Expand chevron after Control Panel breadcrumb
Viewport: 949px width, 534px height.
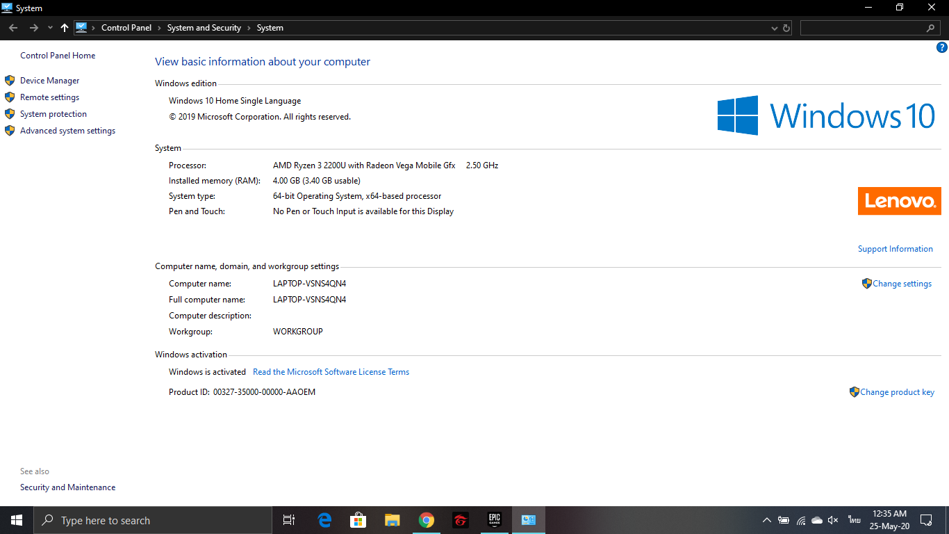point(159,28)
